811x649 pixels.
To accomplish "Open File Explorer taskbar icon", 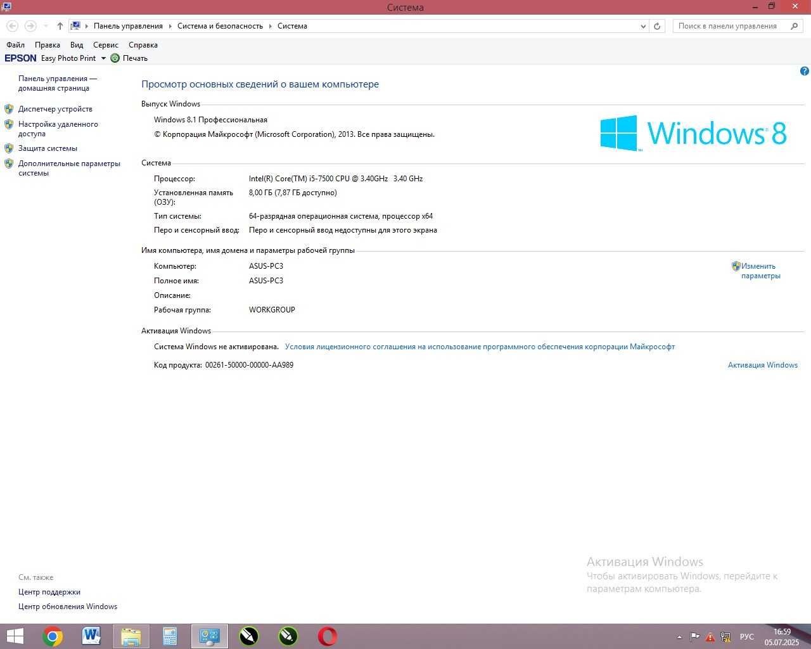I will [131, 636].
